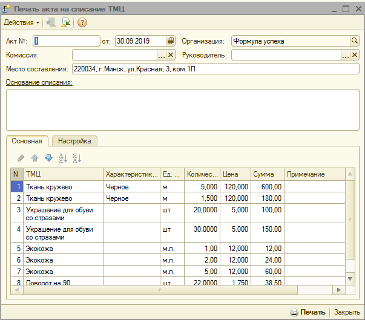
Task: Open Комиссия selection with ellipsis button
Action: coord(161,55)
